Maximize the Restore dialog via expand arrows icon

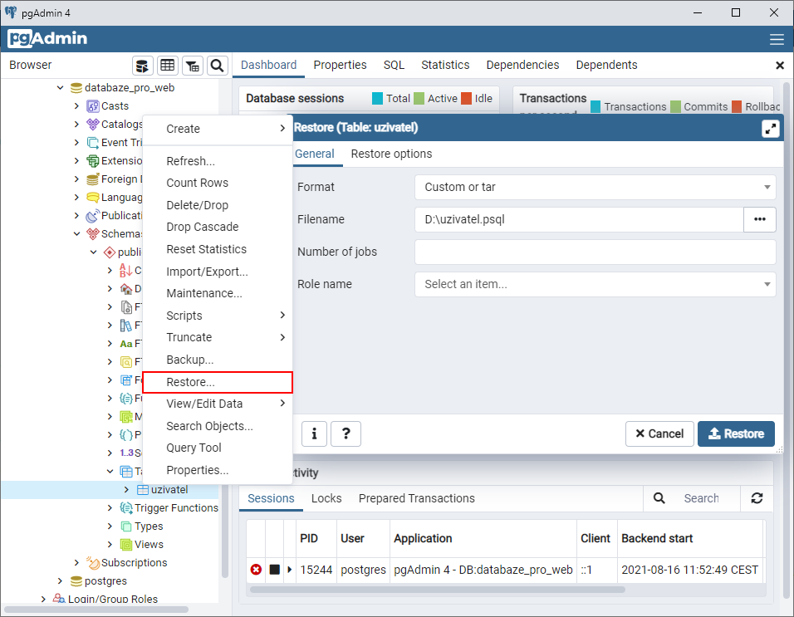point(769,127)
